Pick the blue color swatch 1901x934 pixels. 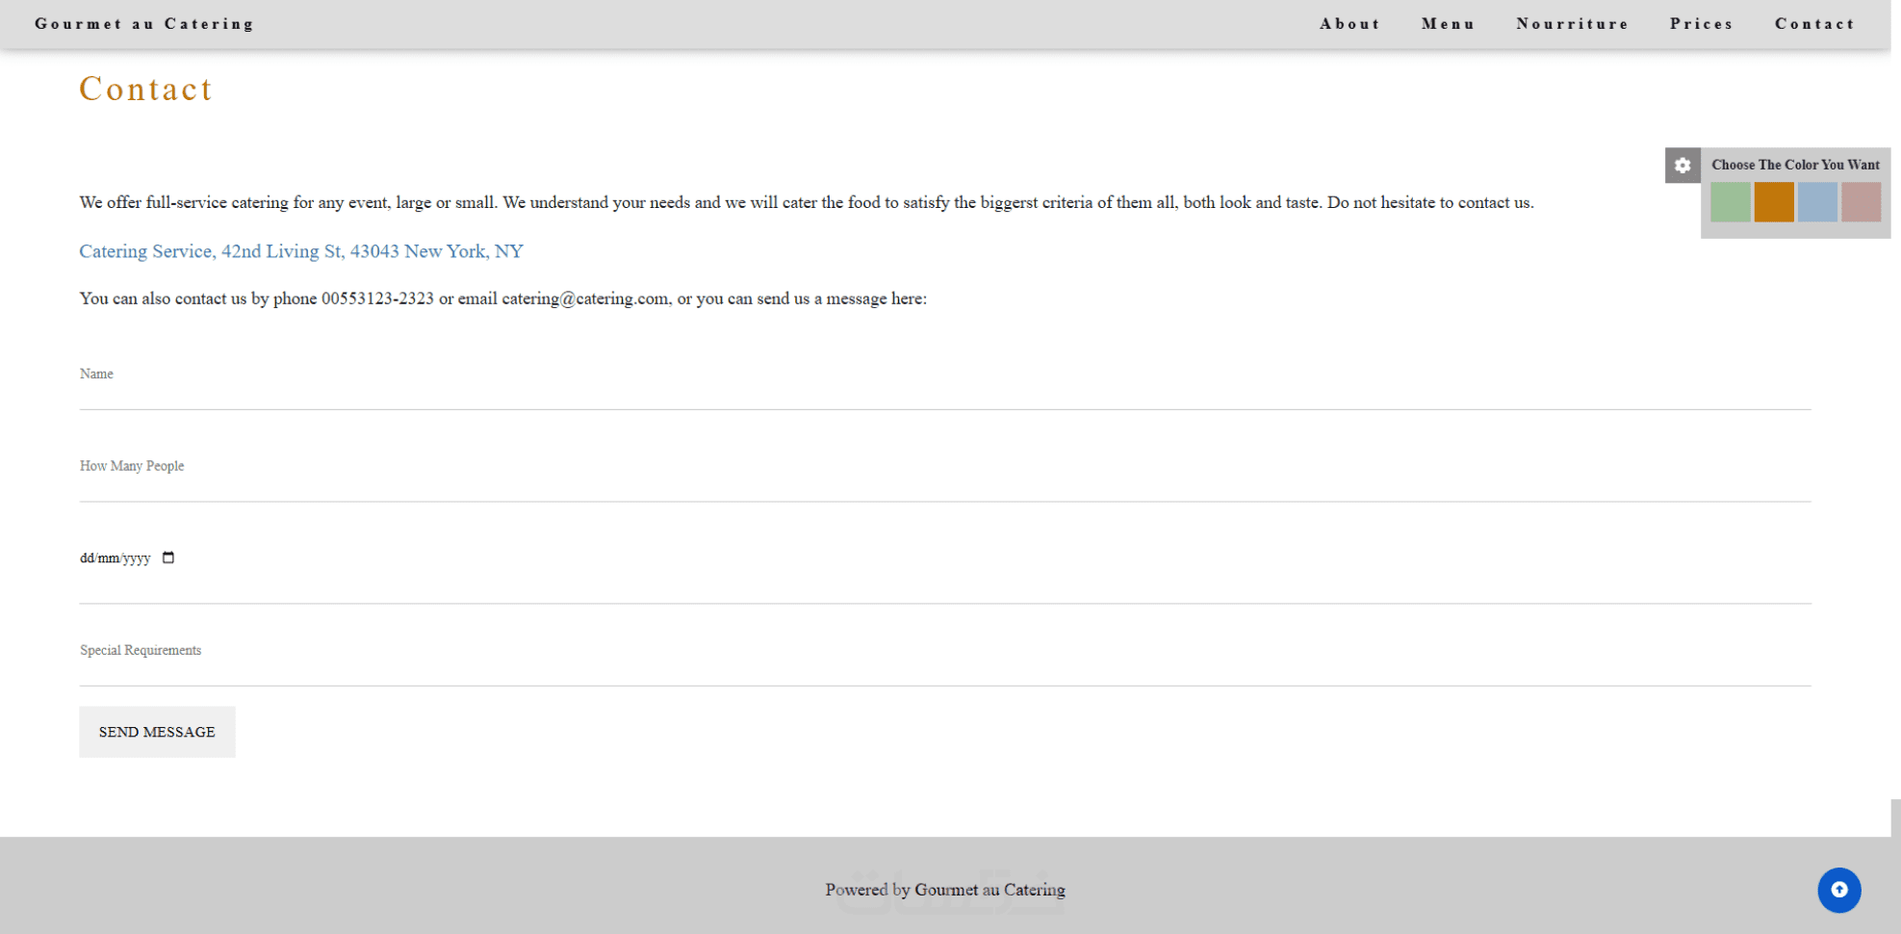coord(1817,202)
